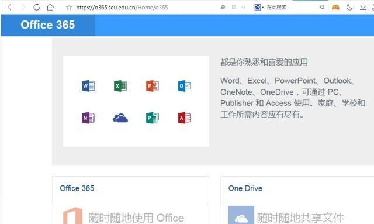
Task: Click the OneDrive cloud icon in app grid
Action: click(120, 118)
